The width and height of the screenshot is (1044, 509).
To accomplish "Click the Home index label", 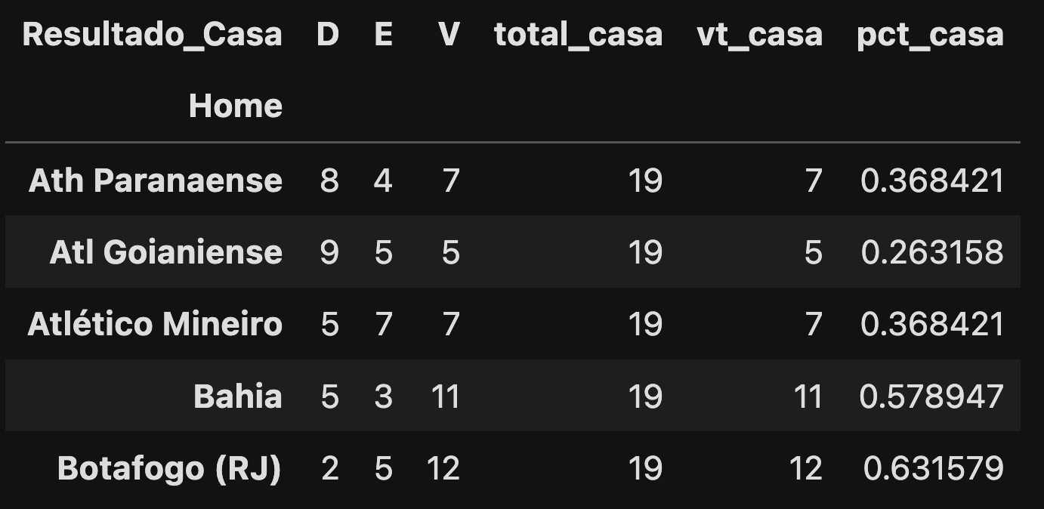I will coord(236,106).
